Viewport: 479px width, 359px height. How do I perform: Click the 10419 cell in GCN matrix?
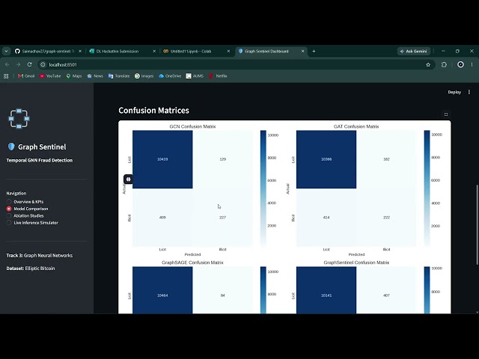point(162,159)
